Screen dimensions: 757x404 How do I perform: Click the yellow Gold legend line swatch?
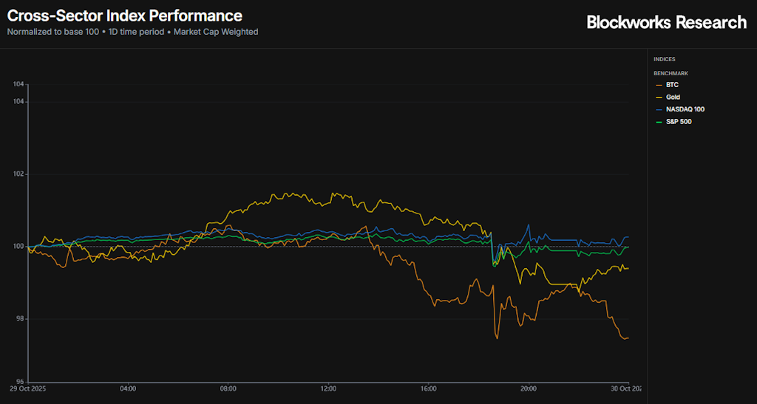(659, 97)
